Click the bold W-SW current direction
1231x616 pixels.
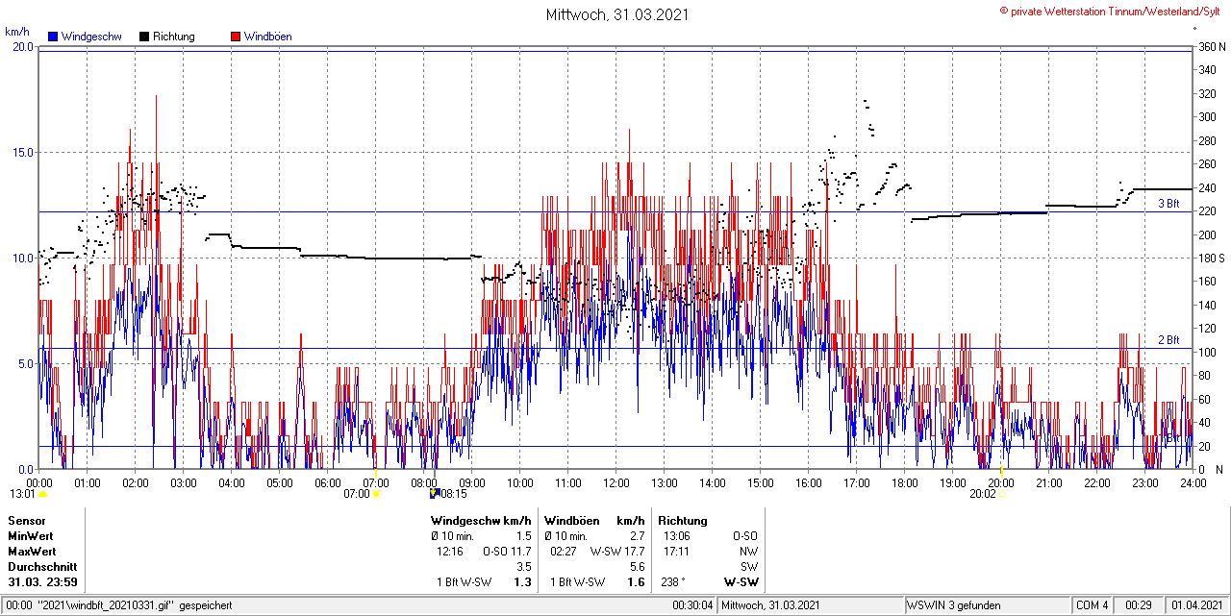741,582
